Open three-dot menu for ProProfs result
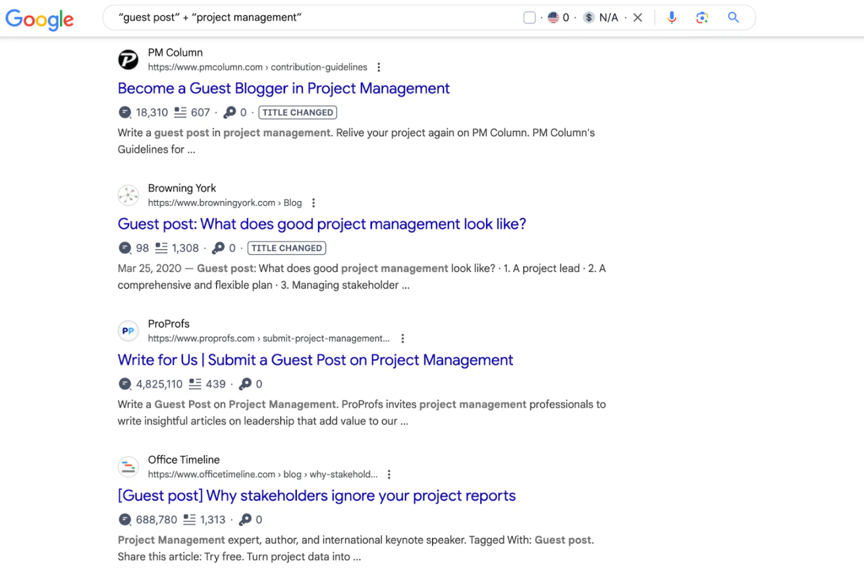The width and height of the screenshot is (864, 586). (403, 339)
